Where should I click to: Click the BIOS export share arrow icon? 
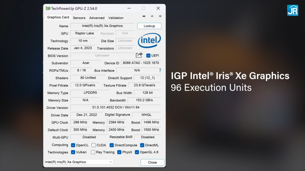[139, 55]
